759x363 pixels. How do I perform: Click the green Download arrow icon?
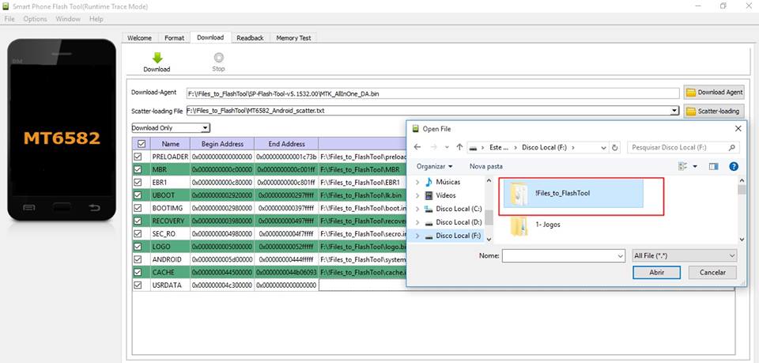pos(157,58)
